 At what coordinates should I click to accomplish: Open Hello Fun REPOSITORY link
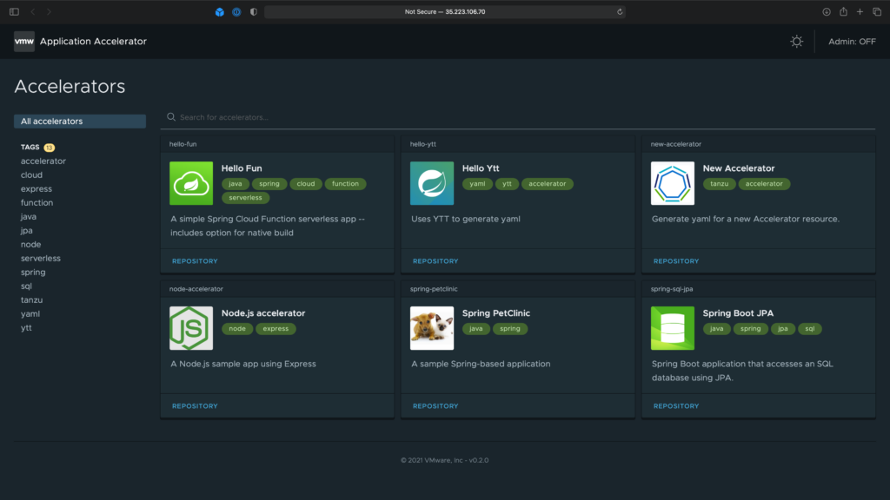coord(195,261)
